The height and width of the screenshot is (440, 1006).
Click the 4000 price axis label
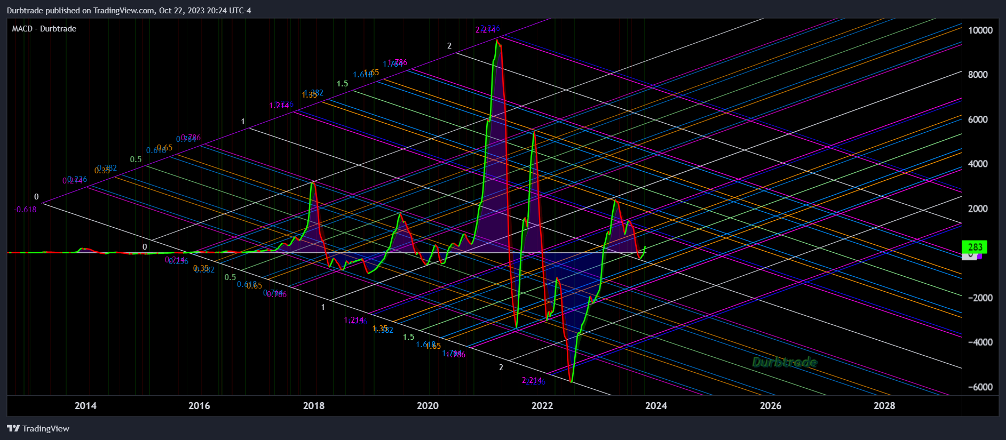click(978, 164)
